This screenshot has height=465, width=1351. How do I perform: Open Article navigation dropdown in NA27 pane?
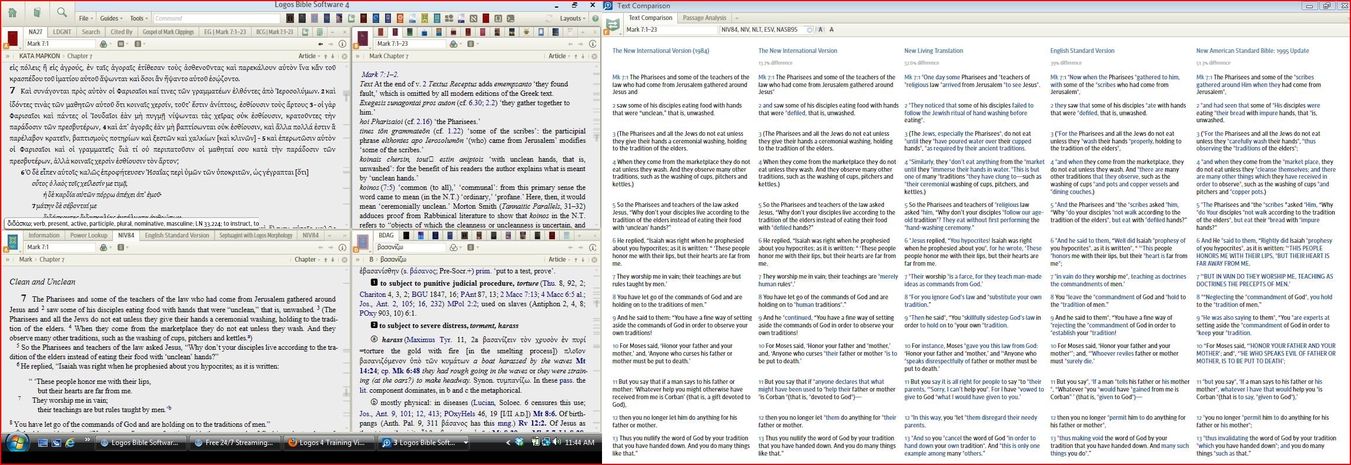tap(310, 56)
